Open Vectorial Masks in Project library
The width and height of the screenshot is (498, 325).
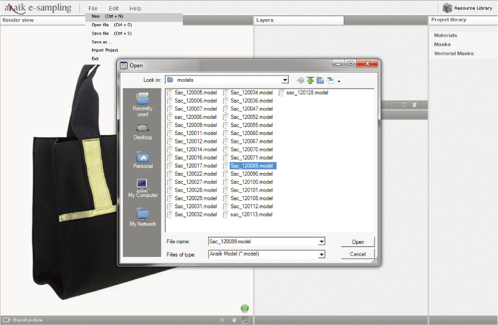click(x=454, y=53)
